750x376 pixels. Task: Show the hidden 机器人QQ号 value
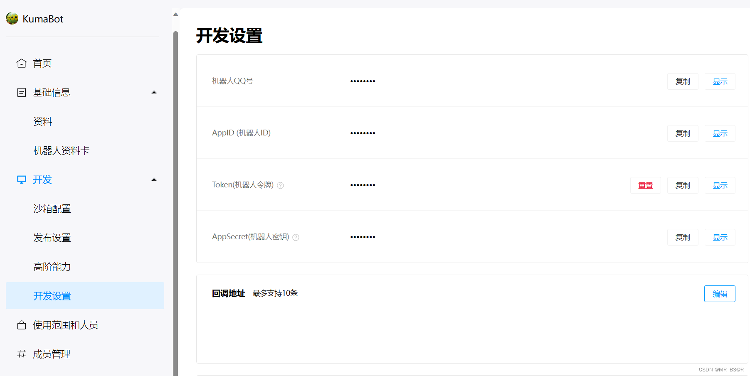pyautogui.click(x=720, y=81)
